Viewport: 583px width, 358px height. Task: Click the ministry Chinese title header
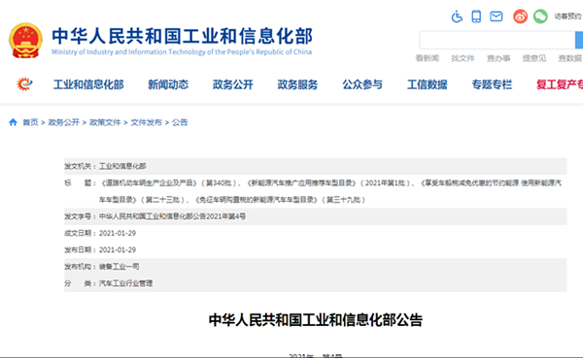coord(183,36)
